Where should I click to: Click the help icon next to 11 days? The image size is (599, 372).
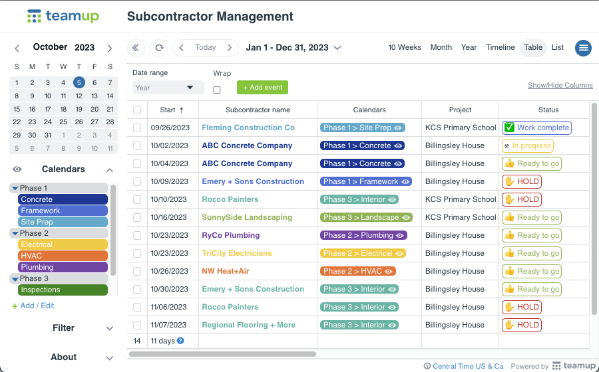point(180,341)
